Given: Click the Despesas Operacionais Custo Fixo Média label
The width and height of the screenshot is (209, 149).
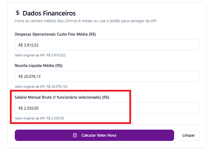Looking at the screenshot, I should coord(55,34).
